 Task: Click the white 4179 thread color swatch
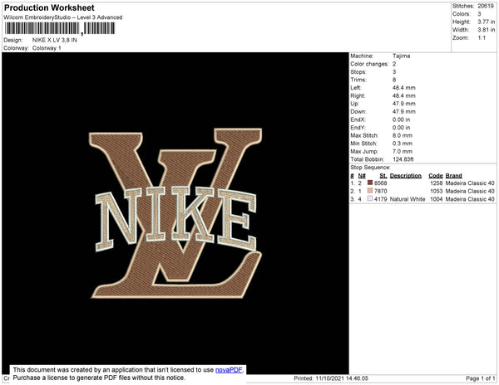tap(370, 198)
